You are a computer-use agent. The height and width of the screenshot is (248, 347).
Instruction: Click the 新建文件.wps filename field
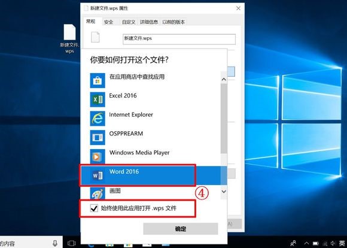click(179, 39)
